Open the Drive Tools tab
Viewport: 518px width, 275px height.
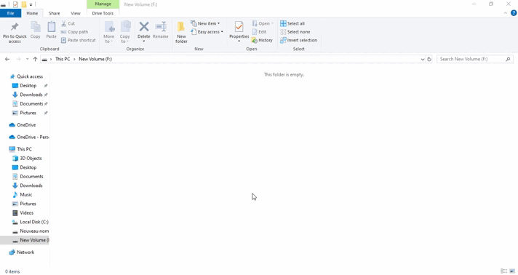[x=103, y=13]
